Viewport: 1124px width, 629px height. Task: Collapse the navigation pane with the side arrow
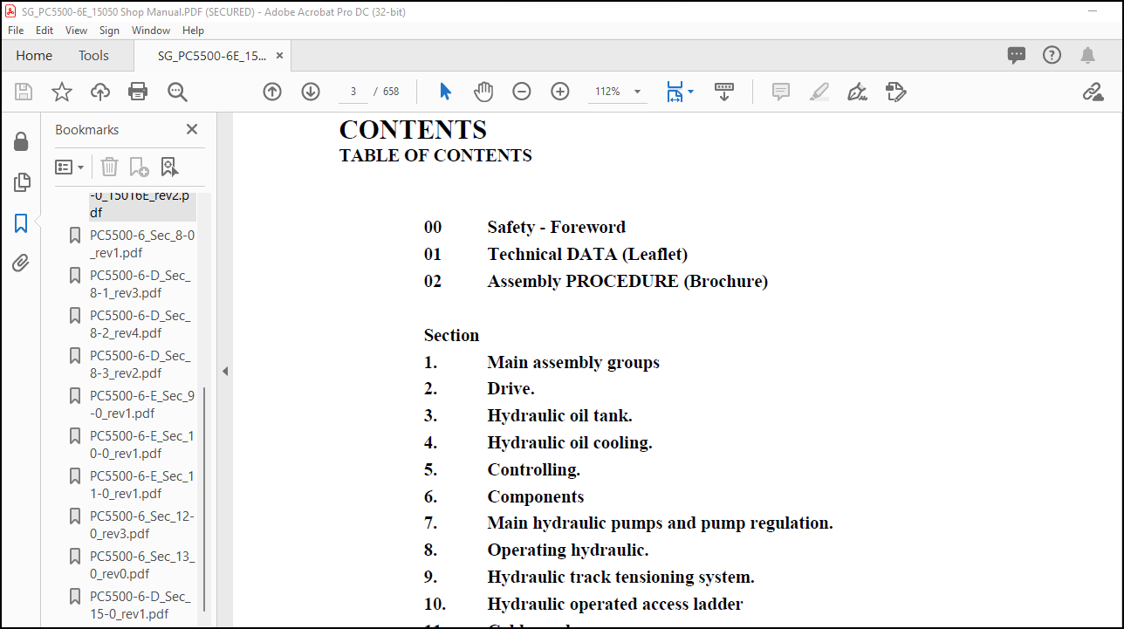click(x=224, y=371)
